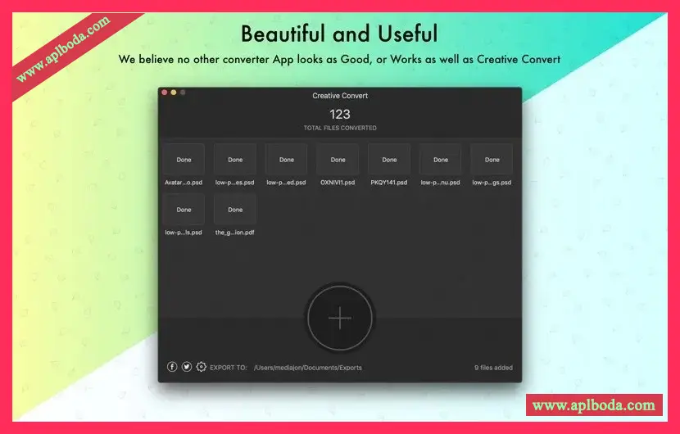Viewport: 680px width, 434px height.
Task: Select the low-p...es.psd file thumbnail
Action: [235, 160]
